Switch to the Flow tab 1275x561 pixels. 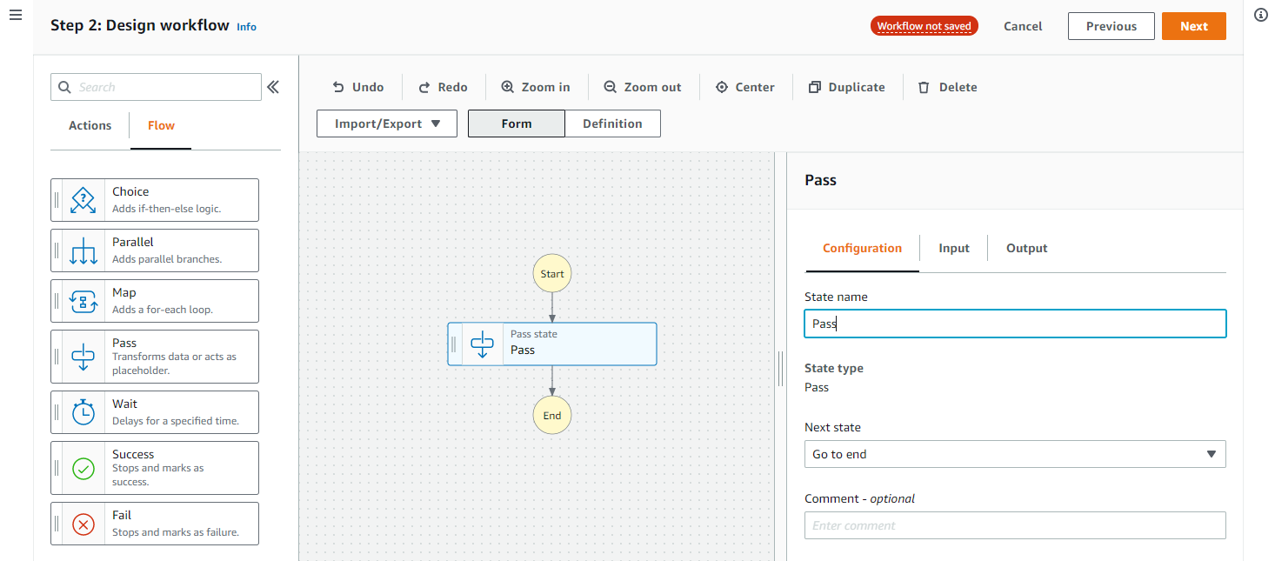coord(161,125)
